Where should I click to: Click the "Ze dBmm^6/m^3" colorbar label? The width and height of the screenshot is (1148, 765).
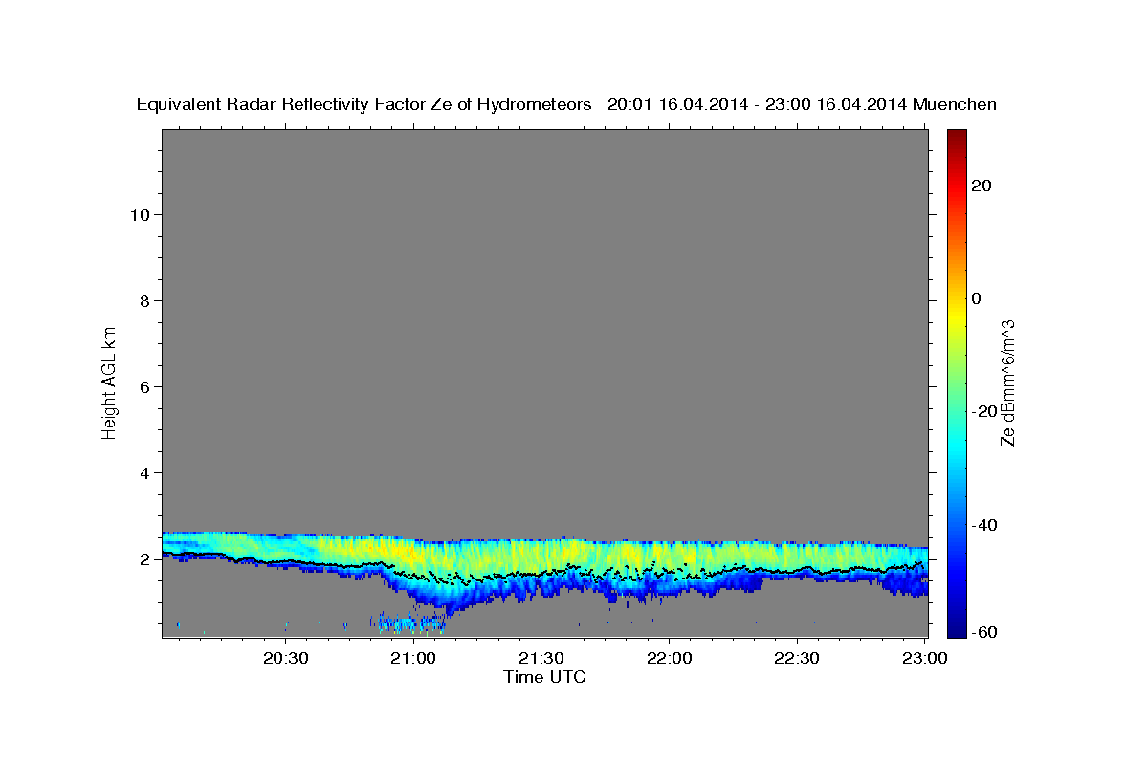click(x=1007, y=382)
